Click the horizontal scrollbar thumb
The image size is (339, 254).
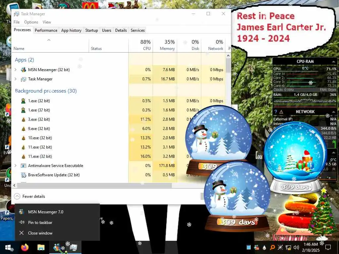click(94, 185)
